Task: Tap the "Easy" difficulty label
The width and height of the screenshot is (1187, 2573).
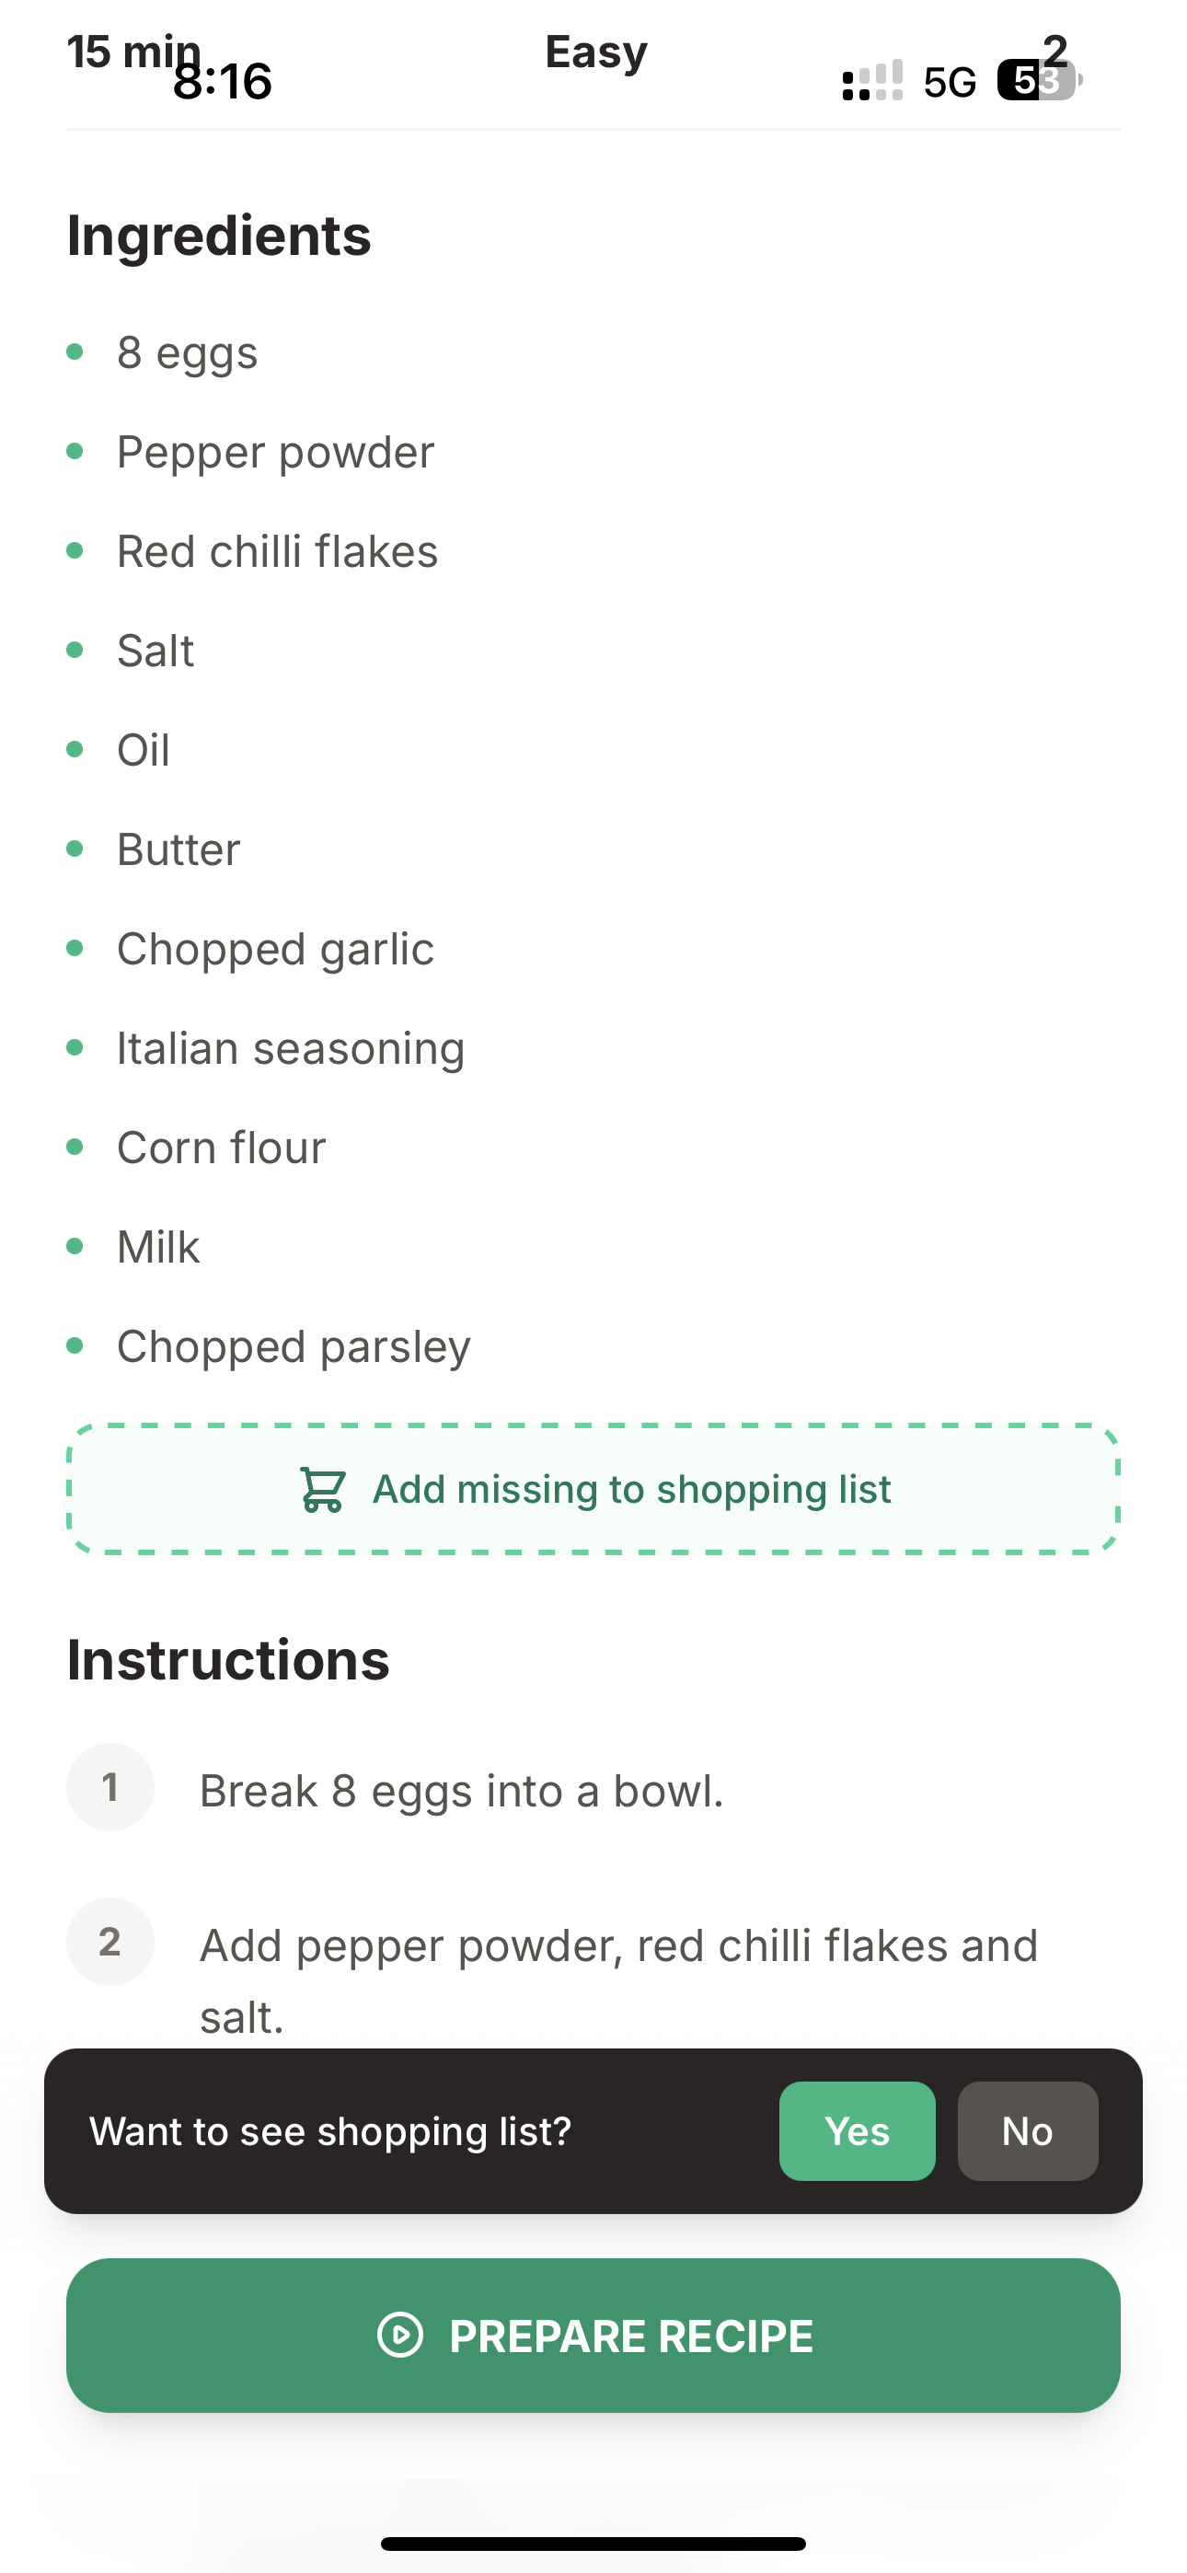Action: click(596, 52)
